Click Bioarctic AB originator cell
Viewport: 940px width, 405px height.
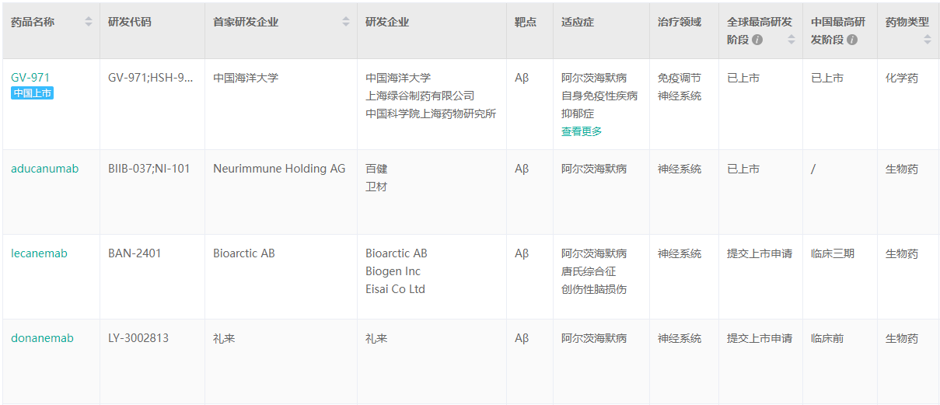244,253
